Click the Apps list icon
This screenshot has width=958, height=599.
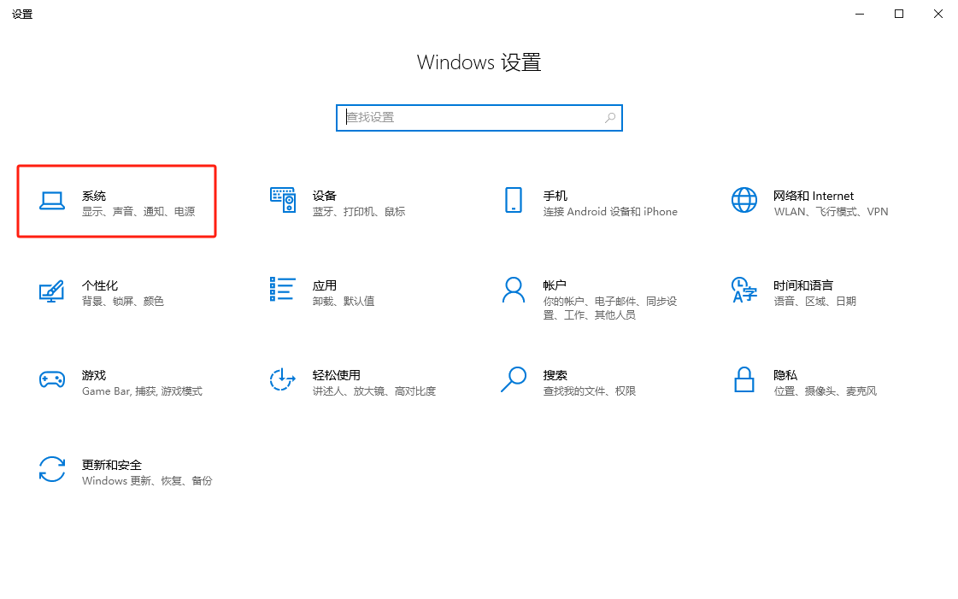[x=283, y=290]
